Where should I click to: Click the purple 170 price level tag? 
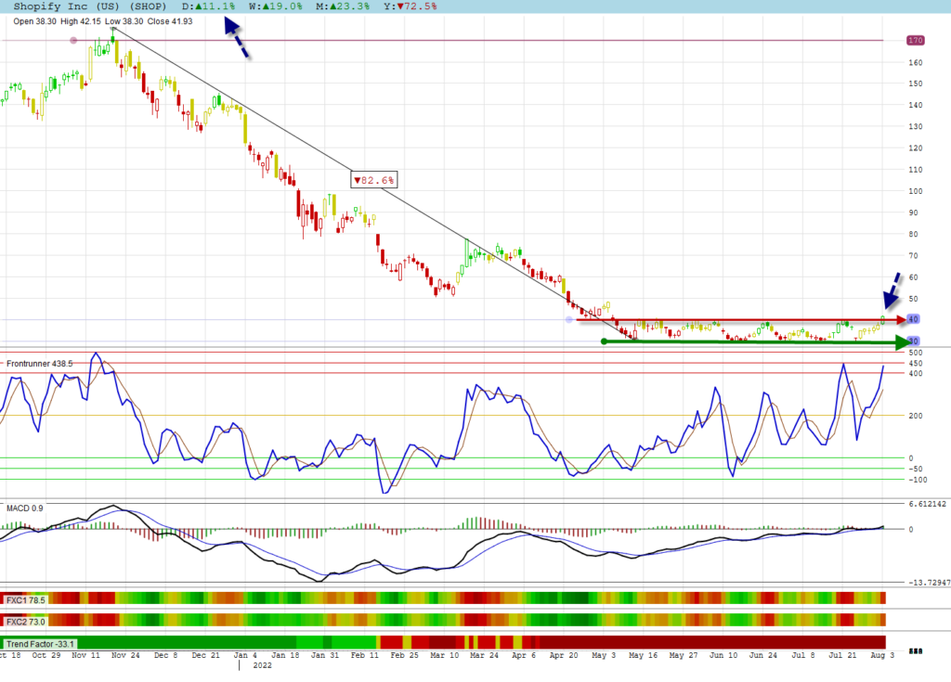(915, 41)
